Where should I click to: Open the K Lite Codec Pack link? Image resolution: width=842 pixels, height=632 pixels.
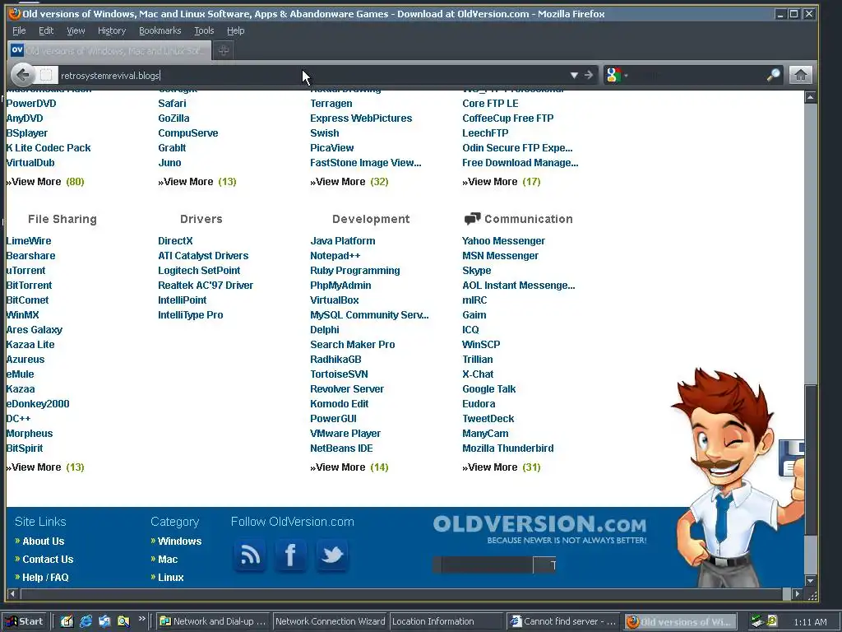point(49,148)
